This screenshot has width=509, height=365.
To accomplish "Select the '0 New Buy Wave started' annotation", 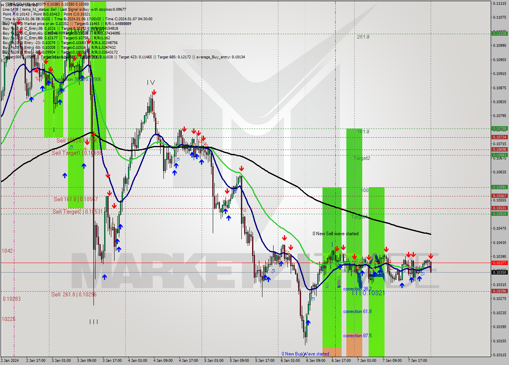I will coord(305,354).
